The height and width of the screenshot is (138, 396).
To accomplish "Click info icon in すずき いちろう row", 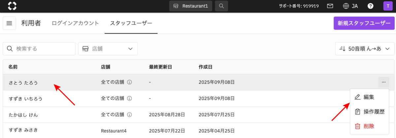I will click(130, 98).
